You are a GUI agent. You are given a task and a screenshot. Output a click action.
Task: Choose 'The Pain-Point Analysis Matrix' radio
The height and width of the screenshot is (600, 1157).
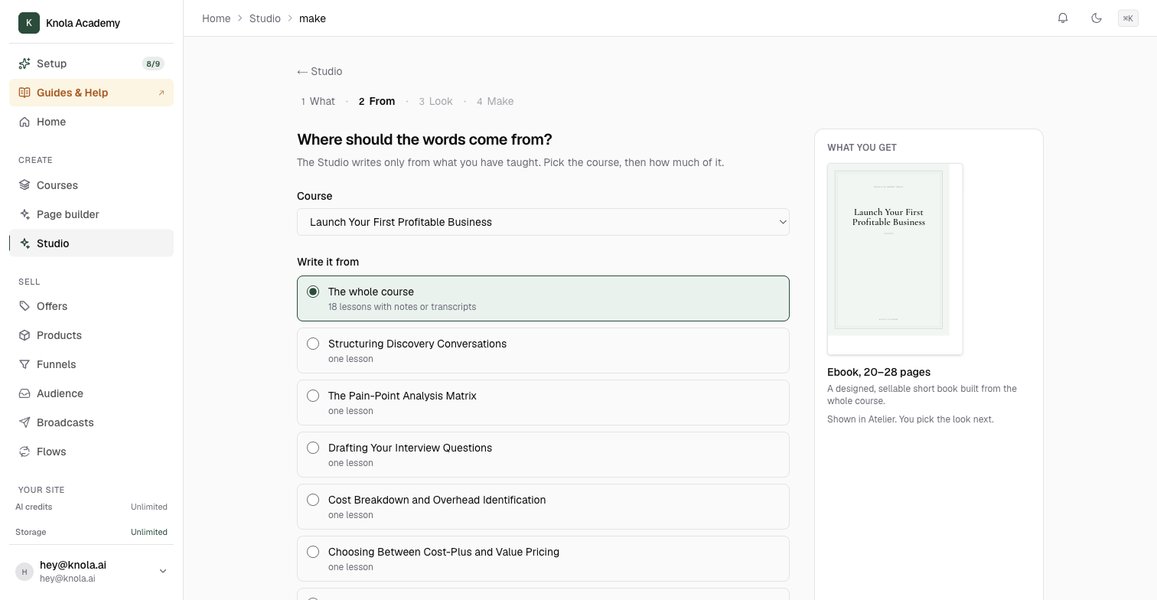(313, 396)
